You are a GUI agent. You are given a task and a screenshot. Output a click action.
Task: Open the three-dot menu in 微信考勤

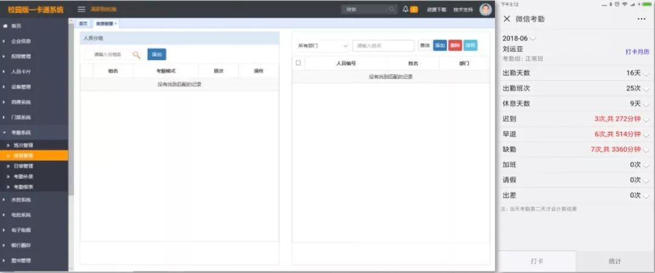pos(641,19)
